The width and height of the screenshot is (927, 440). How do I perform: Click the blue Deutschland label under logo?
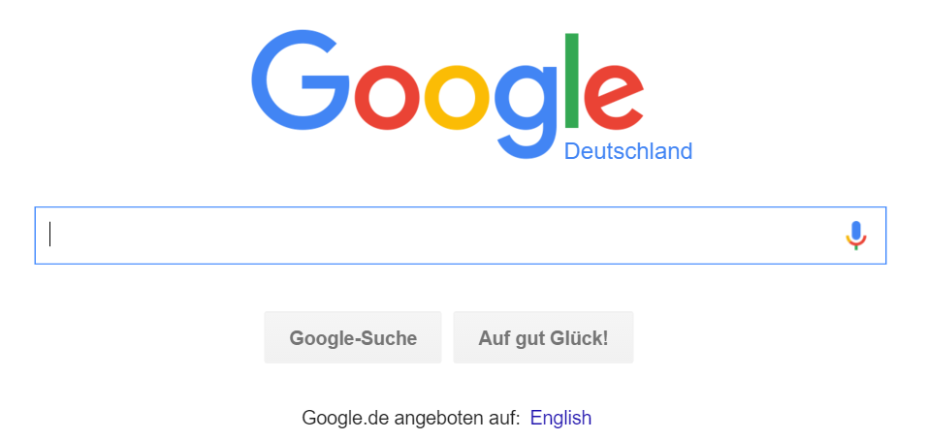627,151
